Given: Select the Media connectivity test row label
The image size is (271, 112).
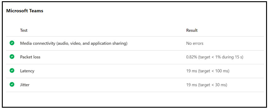Looking at the screenshot, I should (74, 43).
